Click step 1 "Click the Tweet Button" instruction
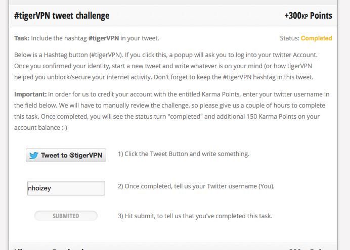Screen dimensions: 350x250 tap(183, 154)
